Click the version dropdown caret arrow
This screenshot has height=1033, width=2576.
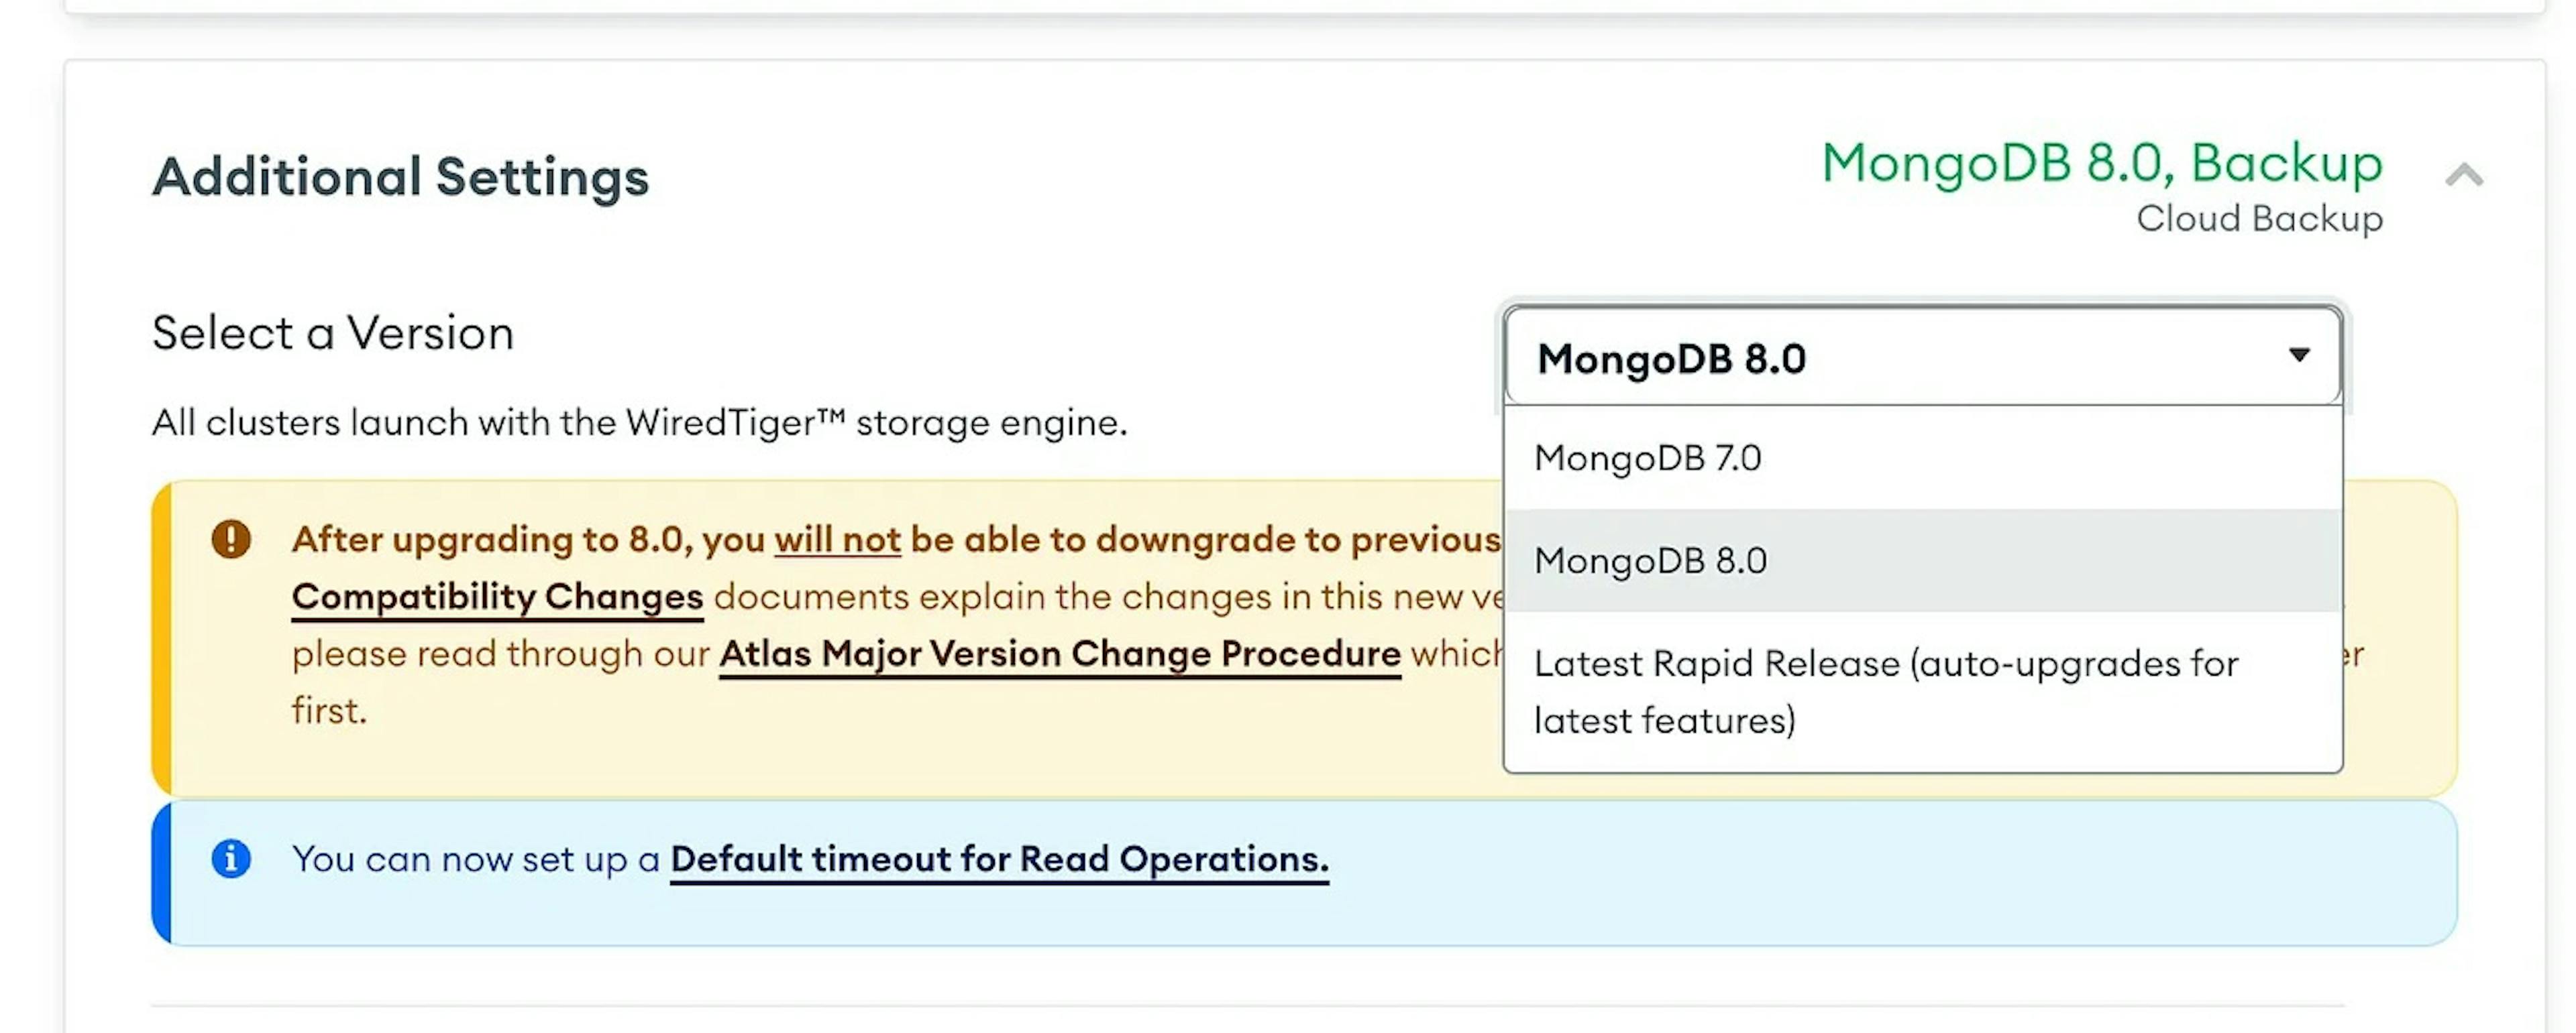(2299, 355)
